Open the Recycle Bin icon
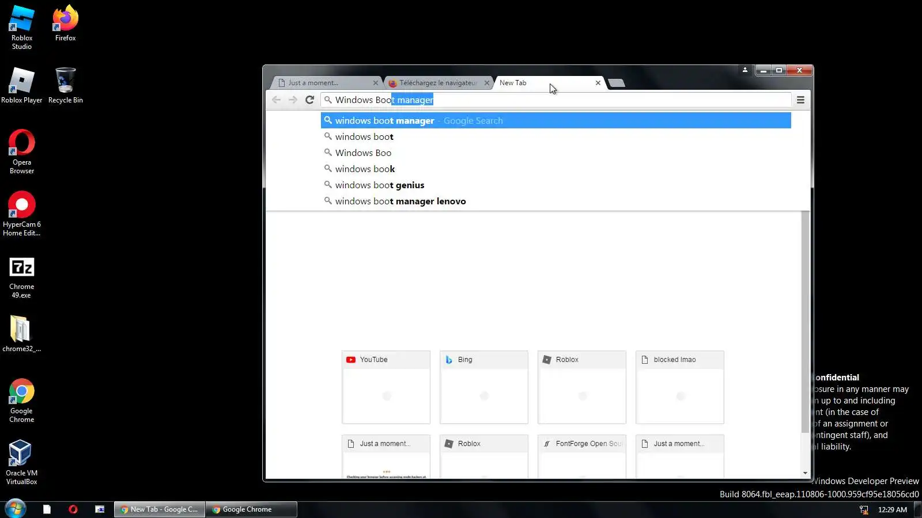The image size is (922, 518). pos(65,85)
